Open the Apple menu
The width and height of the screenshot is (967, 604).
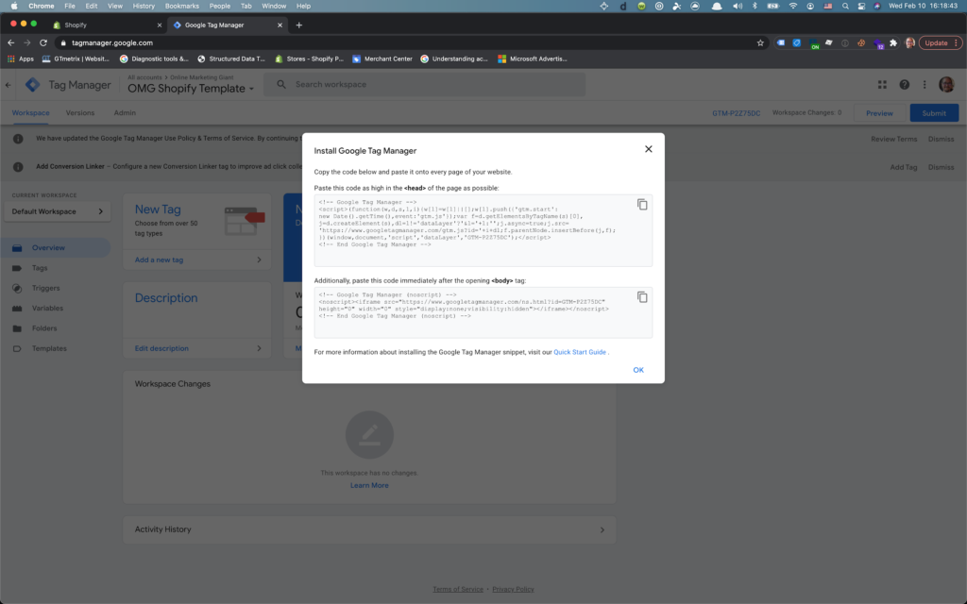click(x=14, y=7)
